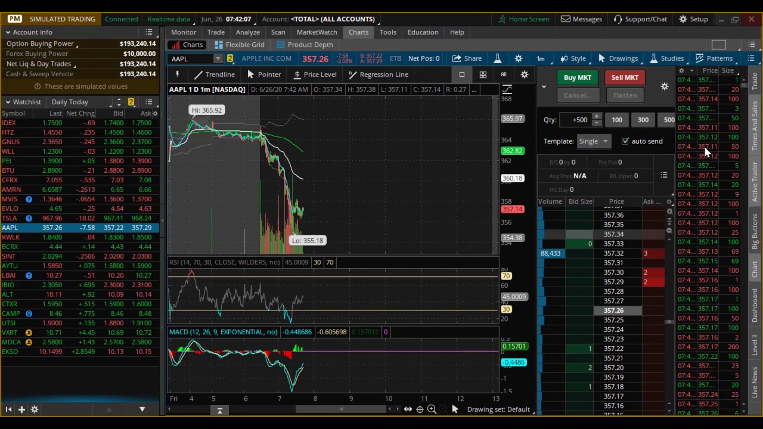Open the position summary list menu icon
The height and width of the screenshot is (429, 763).
click(x=664, y=175)
